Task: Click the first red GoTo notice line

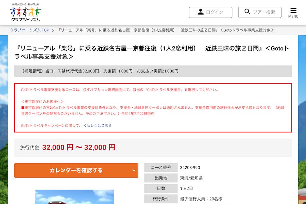Action: click(120, 90)
